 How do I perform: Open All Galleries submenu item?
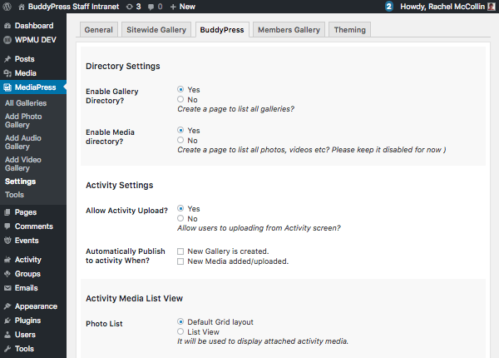tap(26, 103)
